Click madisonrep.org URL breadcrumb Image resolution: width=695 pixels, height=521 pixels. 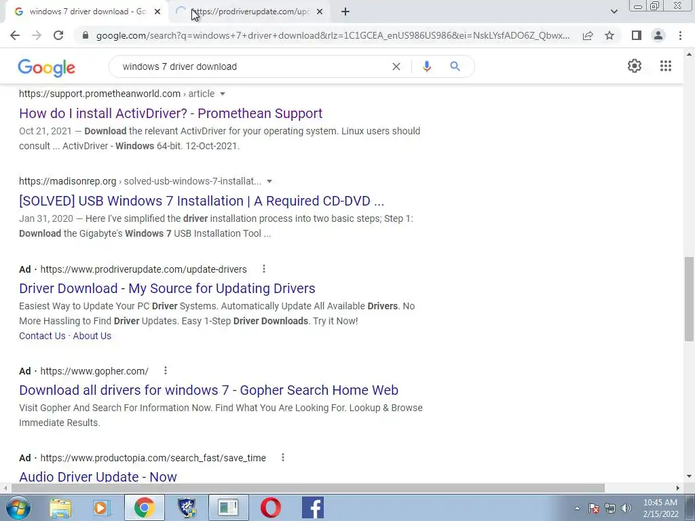140,181
